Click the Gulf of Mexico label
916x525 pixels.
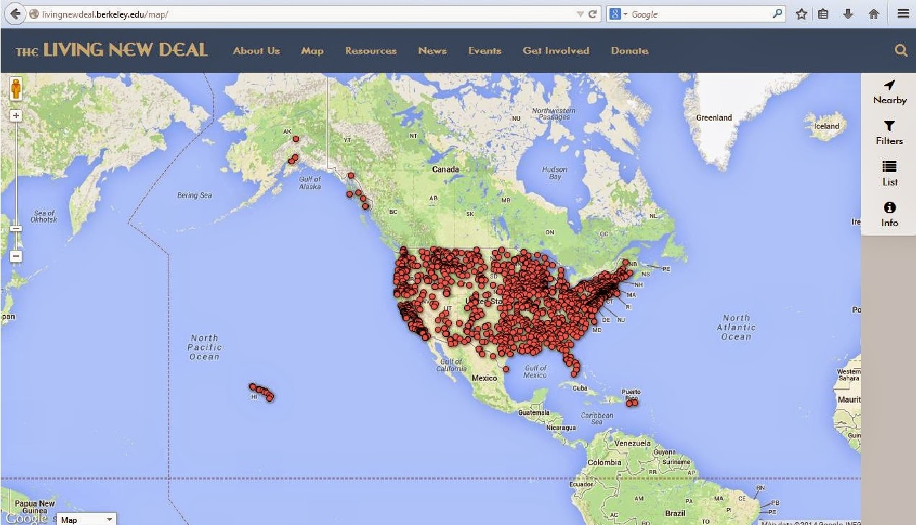(535, 372)
